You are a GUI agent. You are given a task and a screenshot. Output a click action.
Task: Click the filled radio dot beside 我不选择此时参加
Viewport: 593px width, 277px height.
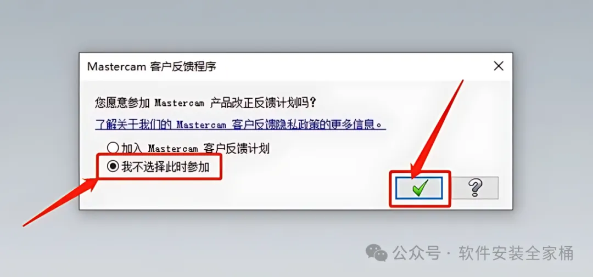coord(113,167)
